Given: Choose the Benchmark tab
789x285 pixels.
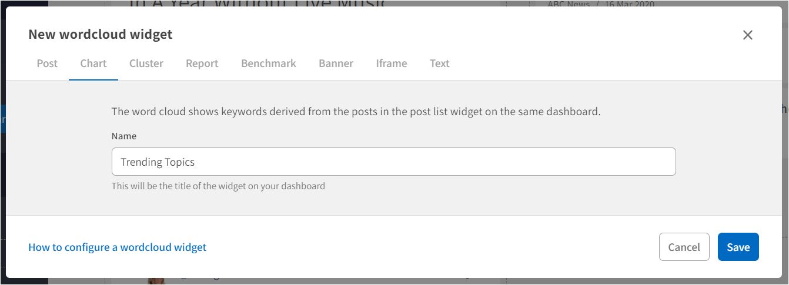Looking at the screenshot, I should [x=268, y=63].
